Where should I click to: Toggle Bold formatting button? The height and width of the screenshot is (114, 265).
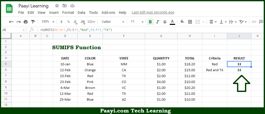150,22
